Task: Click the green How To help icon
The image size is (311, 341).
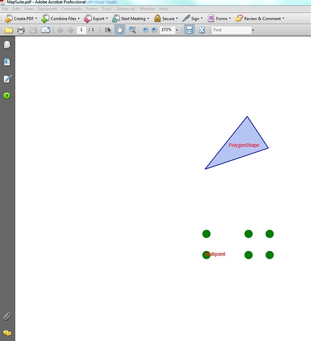Action: 7,95
